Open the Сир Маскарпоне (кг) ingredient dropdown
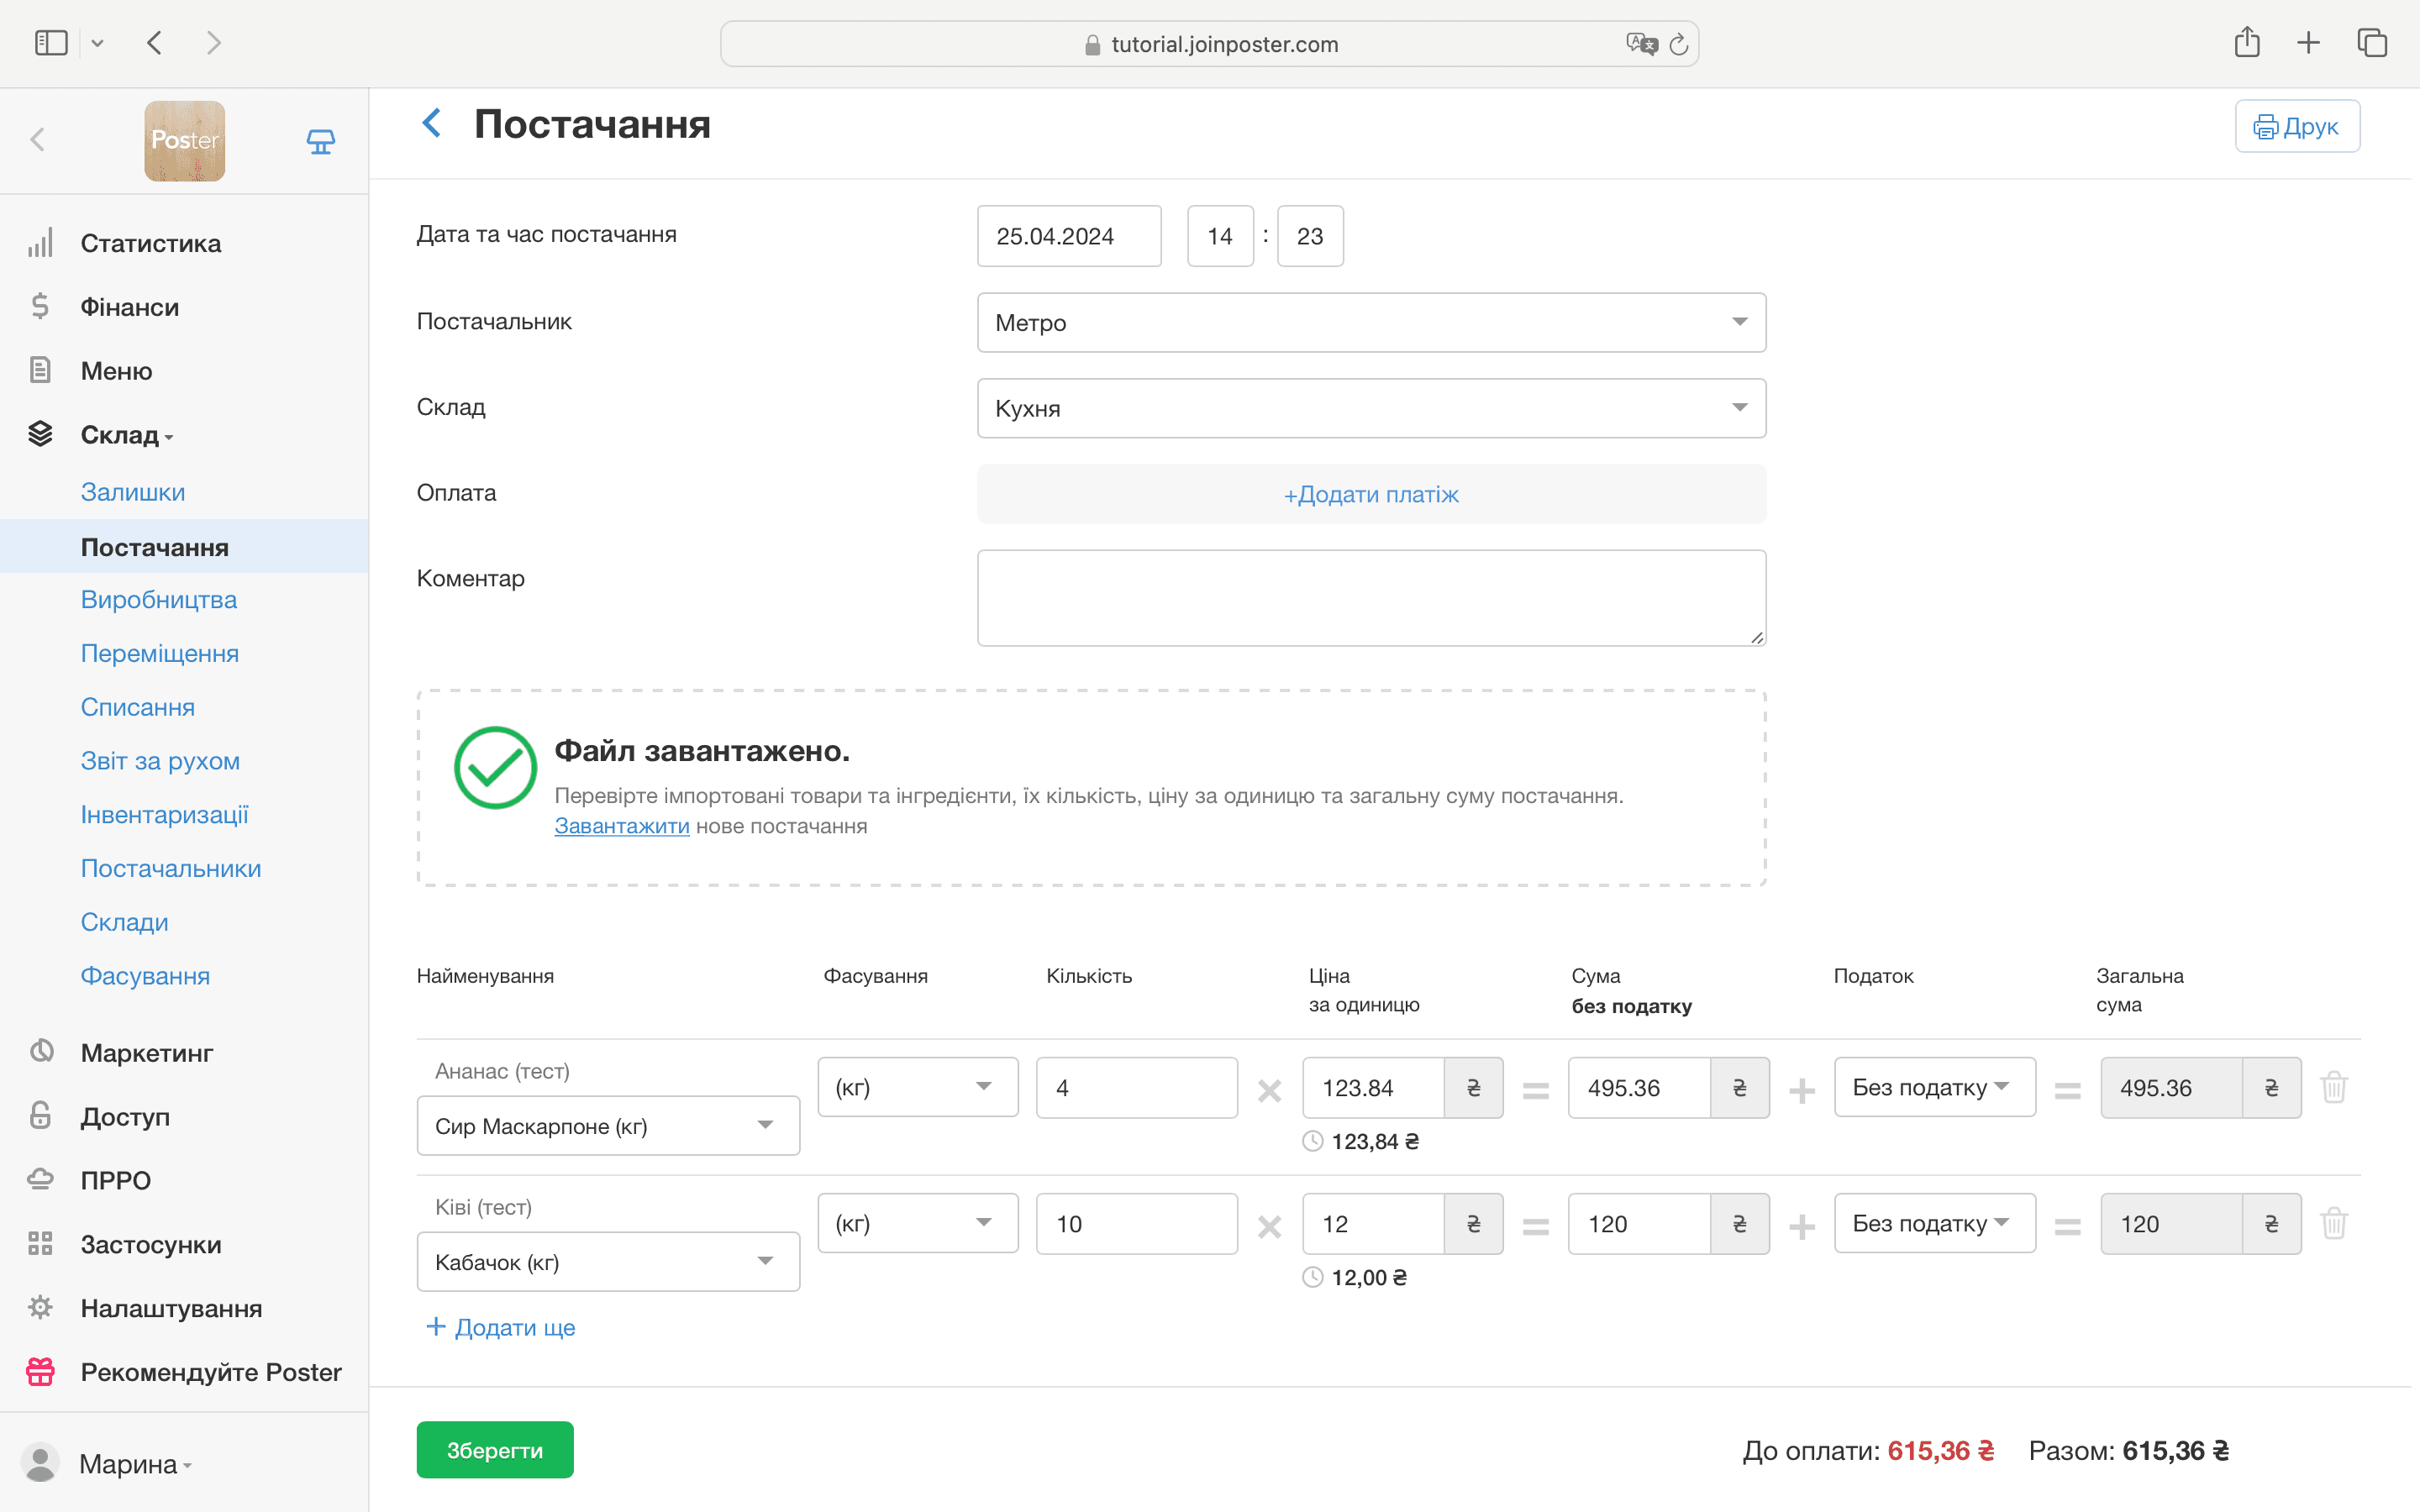Image resolution: width=2420 pixels, height=1512 pixels. point(608,1126)
